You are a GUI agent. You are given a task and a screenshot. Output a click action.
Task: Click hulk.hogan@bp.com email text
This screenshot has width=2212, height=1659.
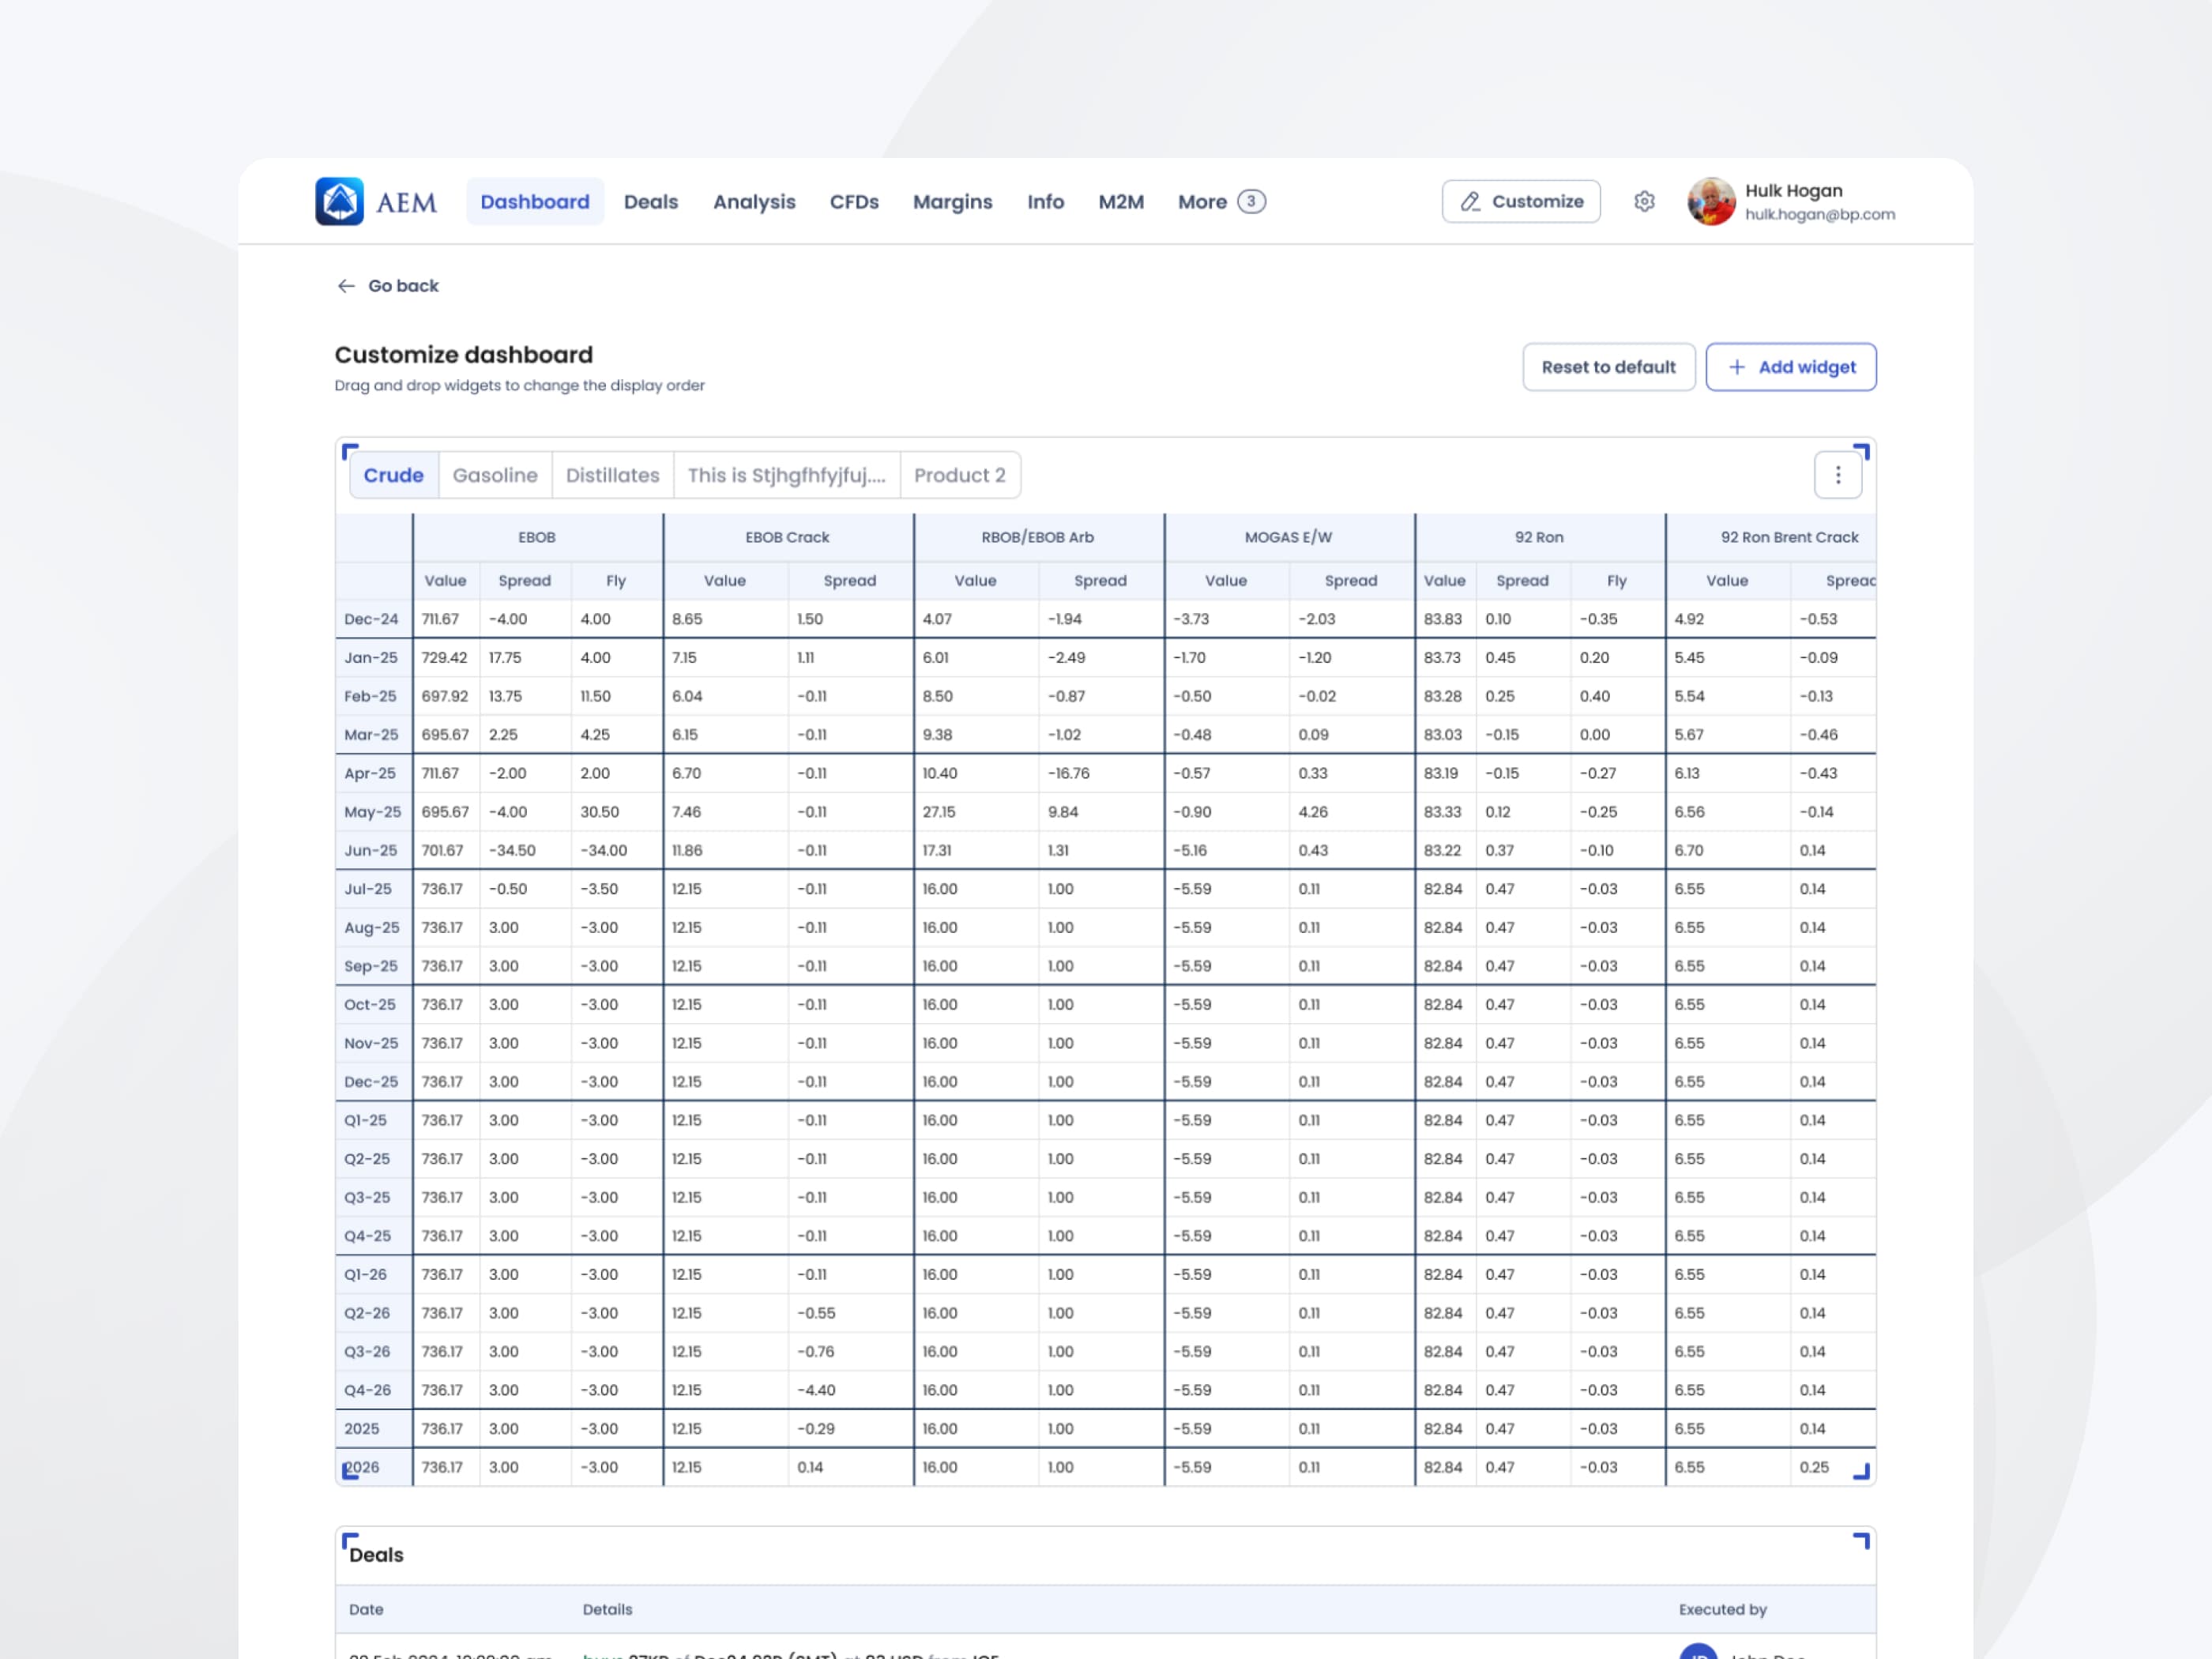[1819, 214]
